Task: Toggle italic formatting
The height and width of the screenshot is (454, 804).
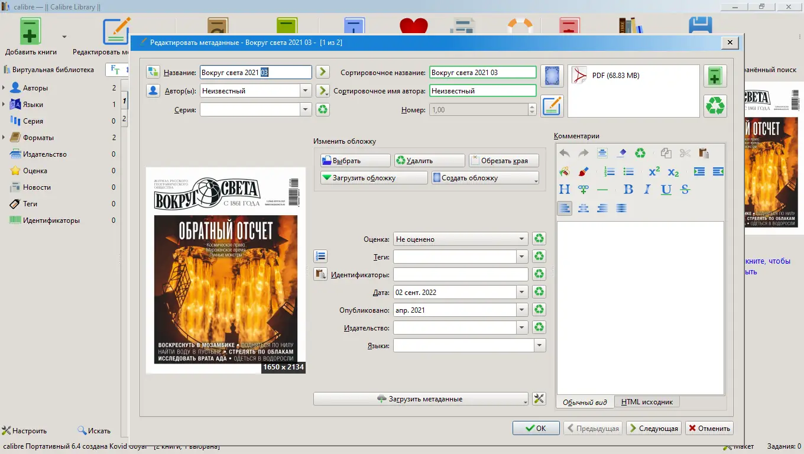Action: pos(647,190)
